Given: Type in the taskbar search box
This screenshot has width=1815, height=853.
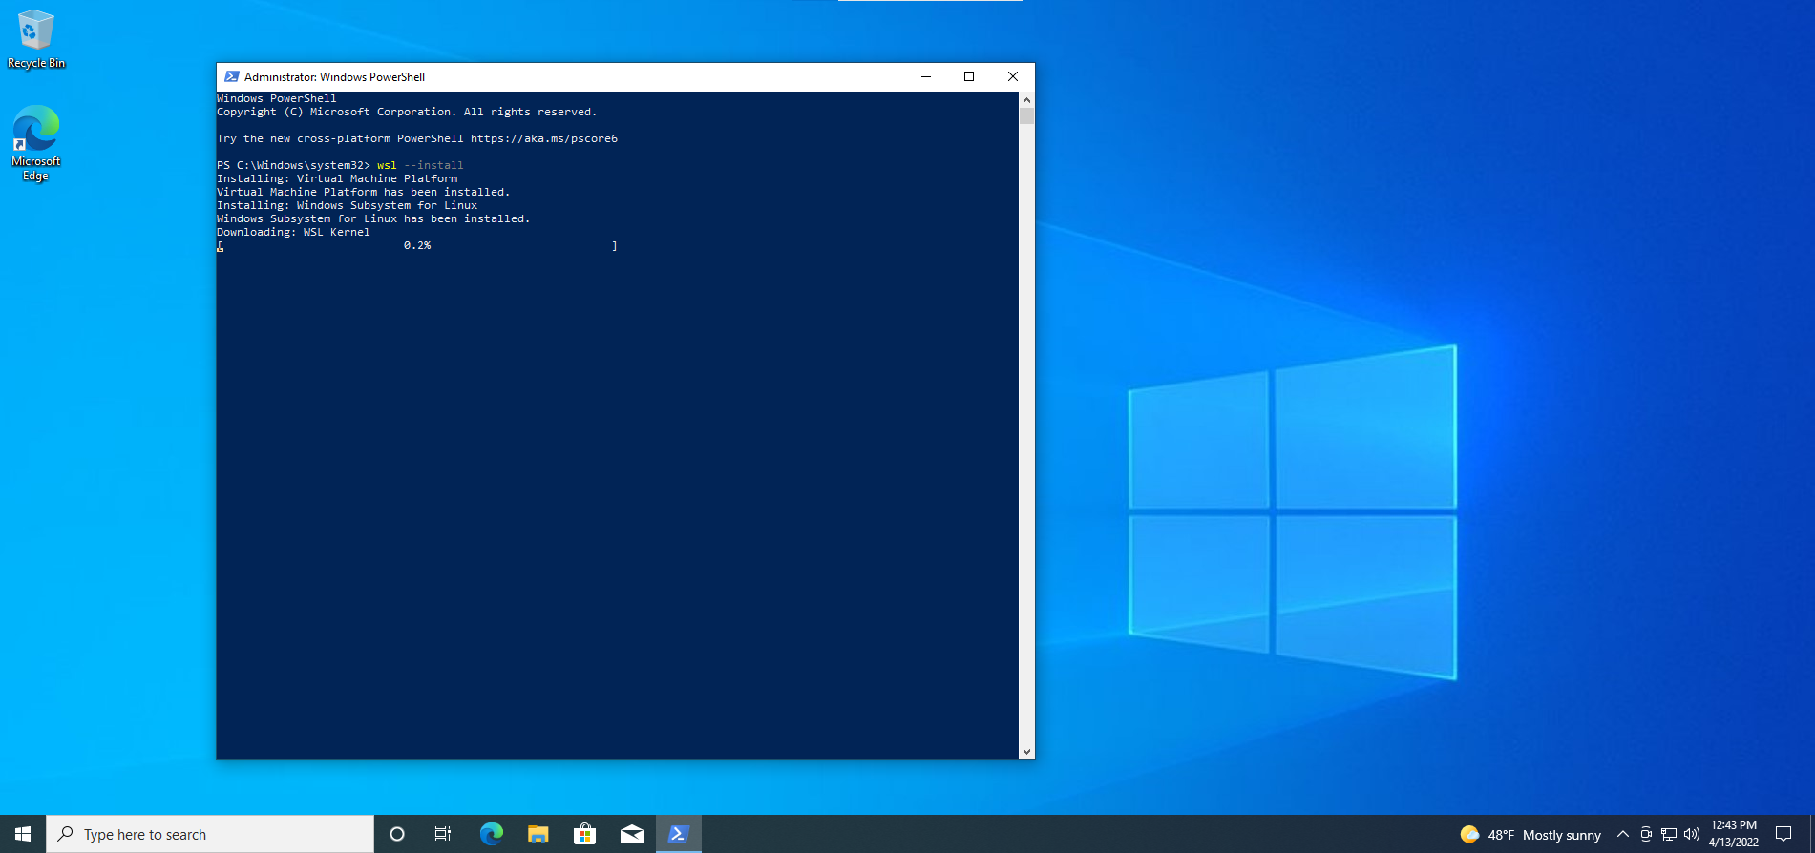Looking at the screenshot, I should click(210, 834).
